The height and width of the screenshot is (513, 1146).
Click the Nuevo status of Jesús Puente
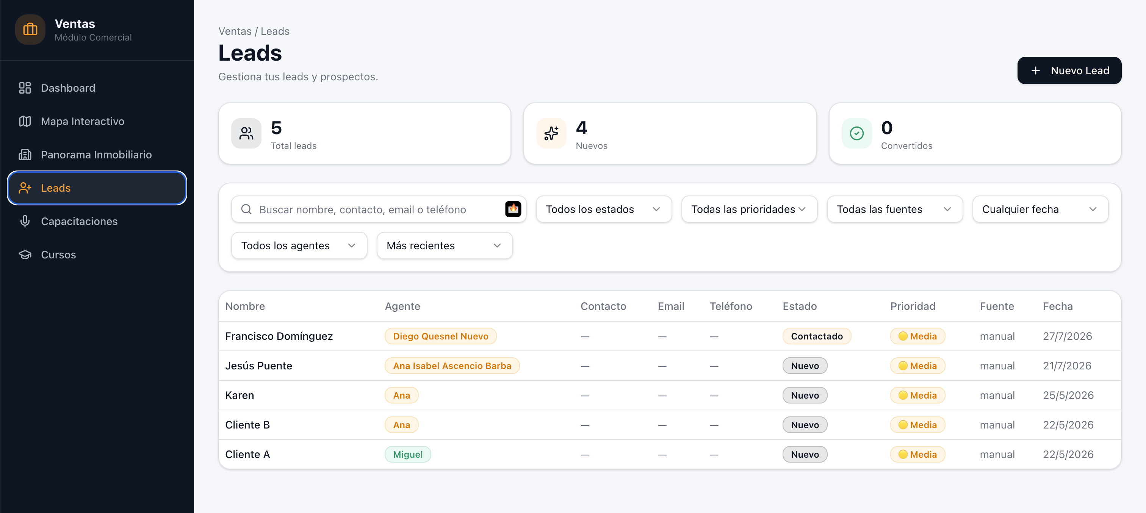pos(805,366)
